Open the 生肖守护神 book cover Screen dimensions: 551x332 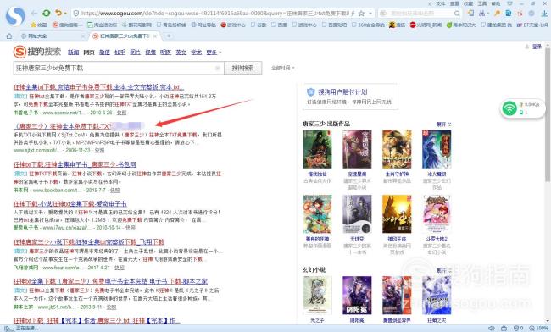(x=397, y=150)
